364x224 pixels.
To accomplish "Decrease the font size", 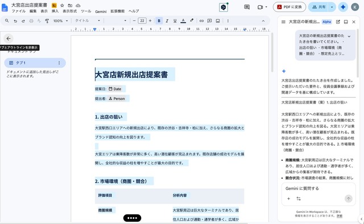I will coord(134,21).
